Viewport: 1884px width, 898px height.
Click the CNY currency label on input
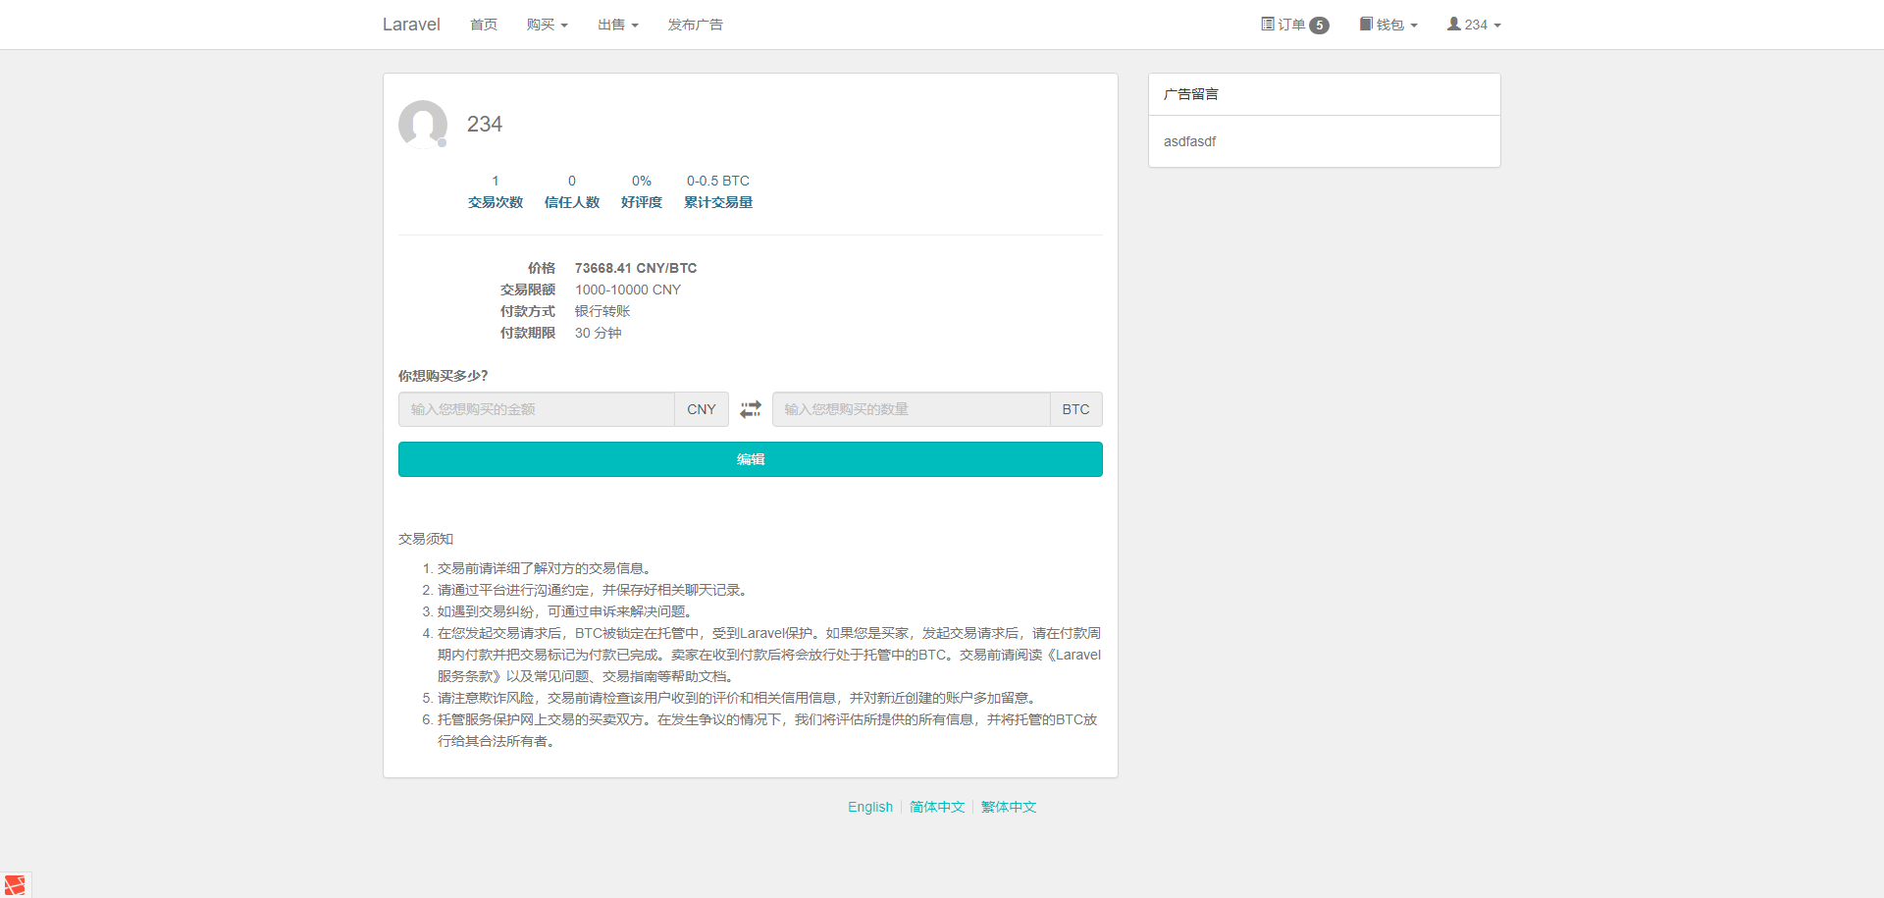click(701, 409)
